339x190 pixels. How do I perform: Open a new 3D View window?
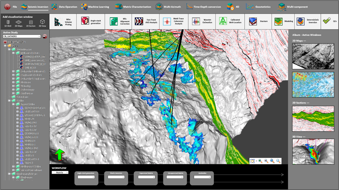(x=42, y=23)
